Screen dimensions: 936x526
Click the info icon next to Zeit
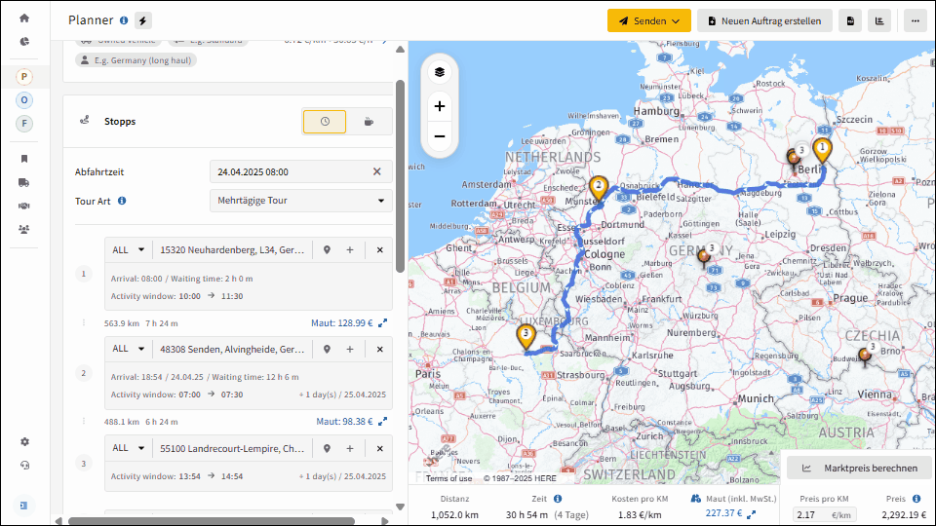coord(558,499)
